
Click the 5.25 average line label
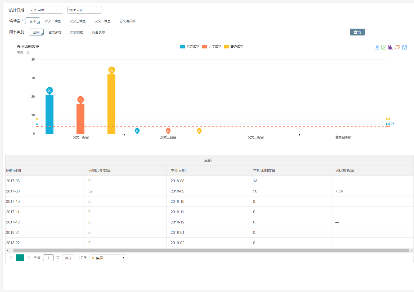pos(391,124)
